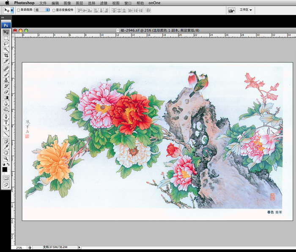Click the black foreground color swatch
The width and height of the screenshot is (296, 252).
[5, 169]
